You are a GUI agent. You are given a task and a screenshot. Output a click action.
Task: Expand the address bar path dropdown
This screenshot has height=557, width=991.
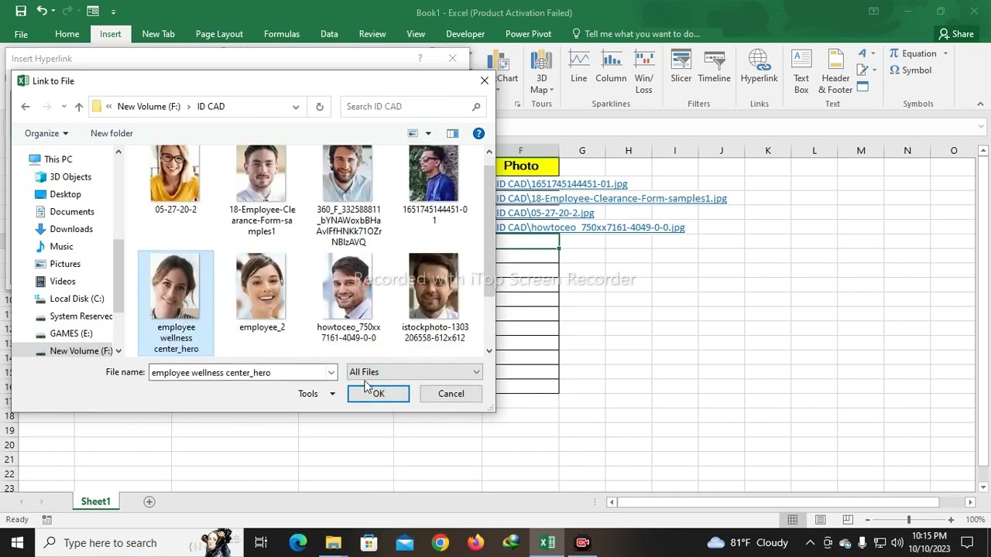[296, 107]
